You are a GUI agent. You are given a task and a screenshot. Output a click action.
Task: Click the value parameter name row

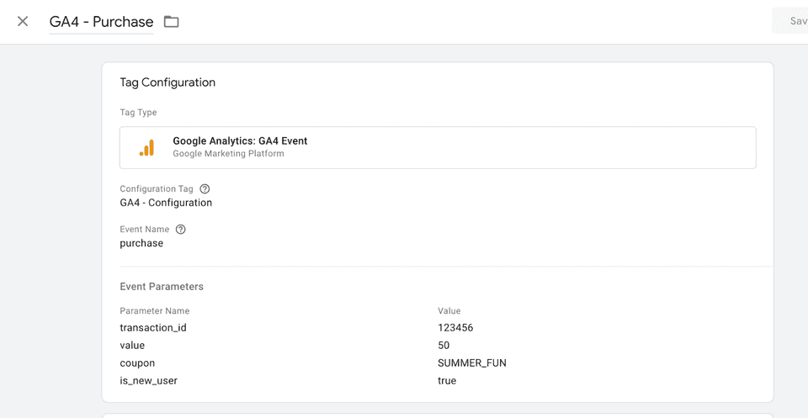(x=132, y=346)
